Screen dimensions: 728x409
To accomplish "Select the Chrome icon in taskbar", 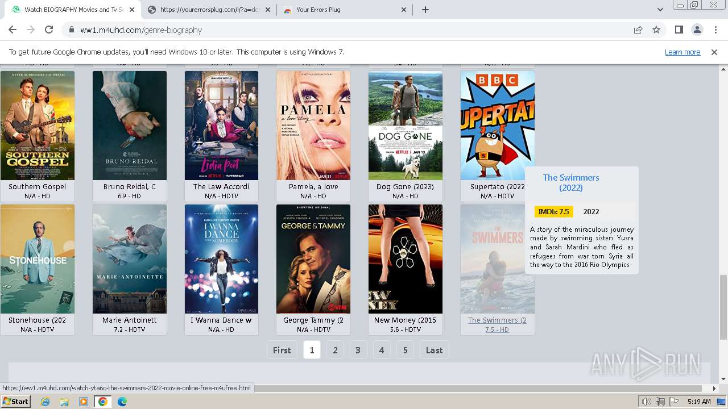I will (x=103, y=402).
